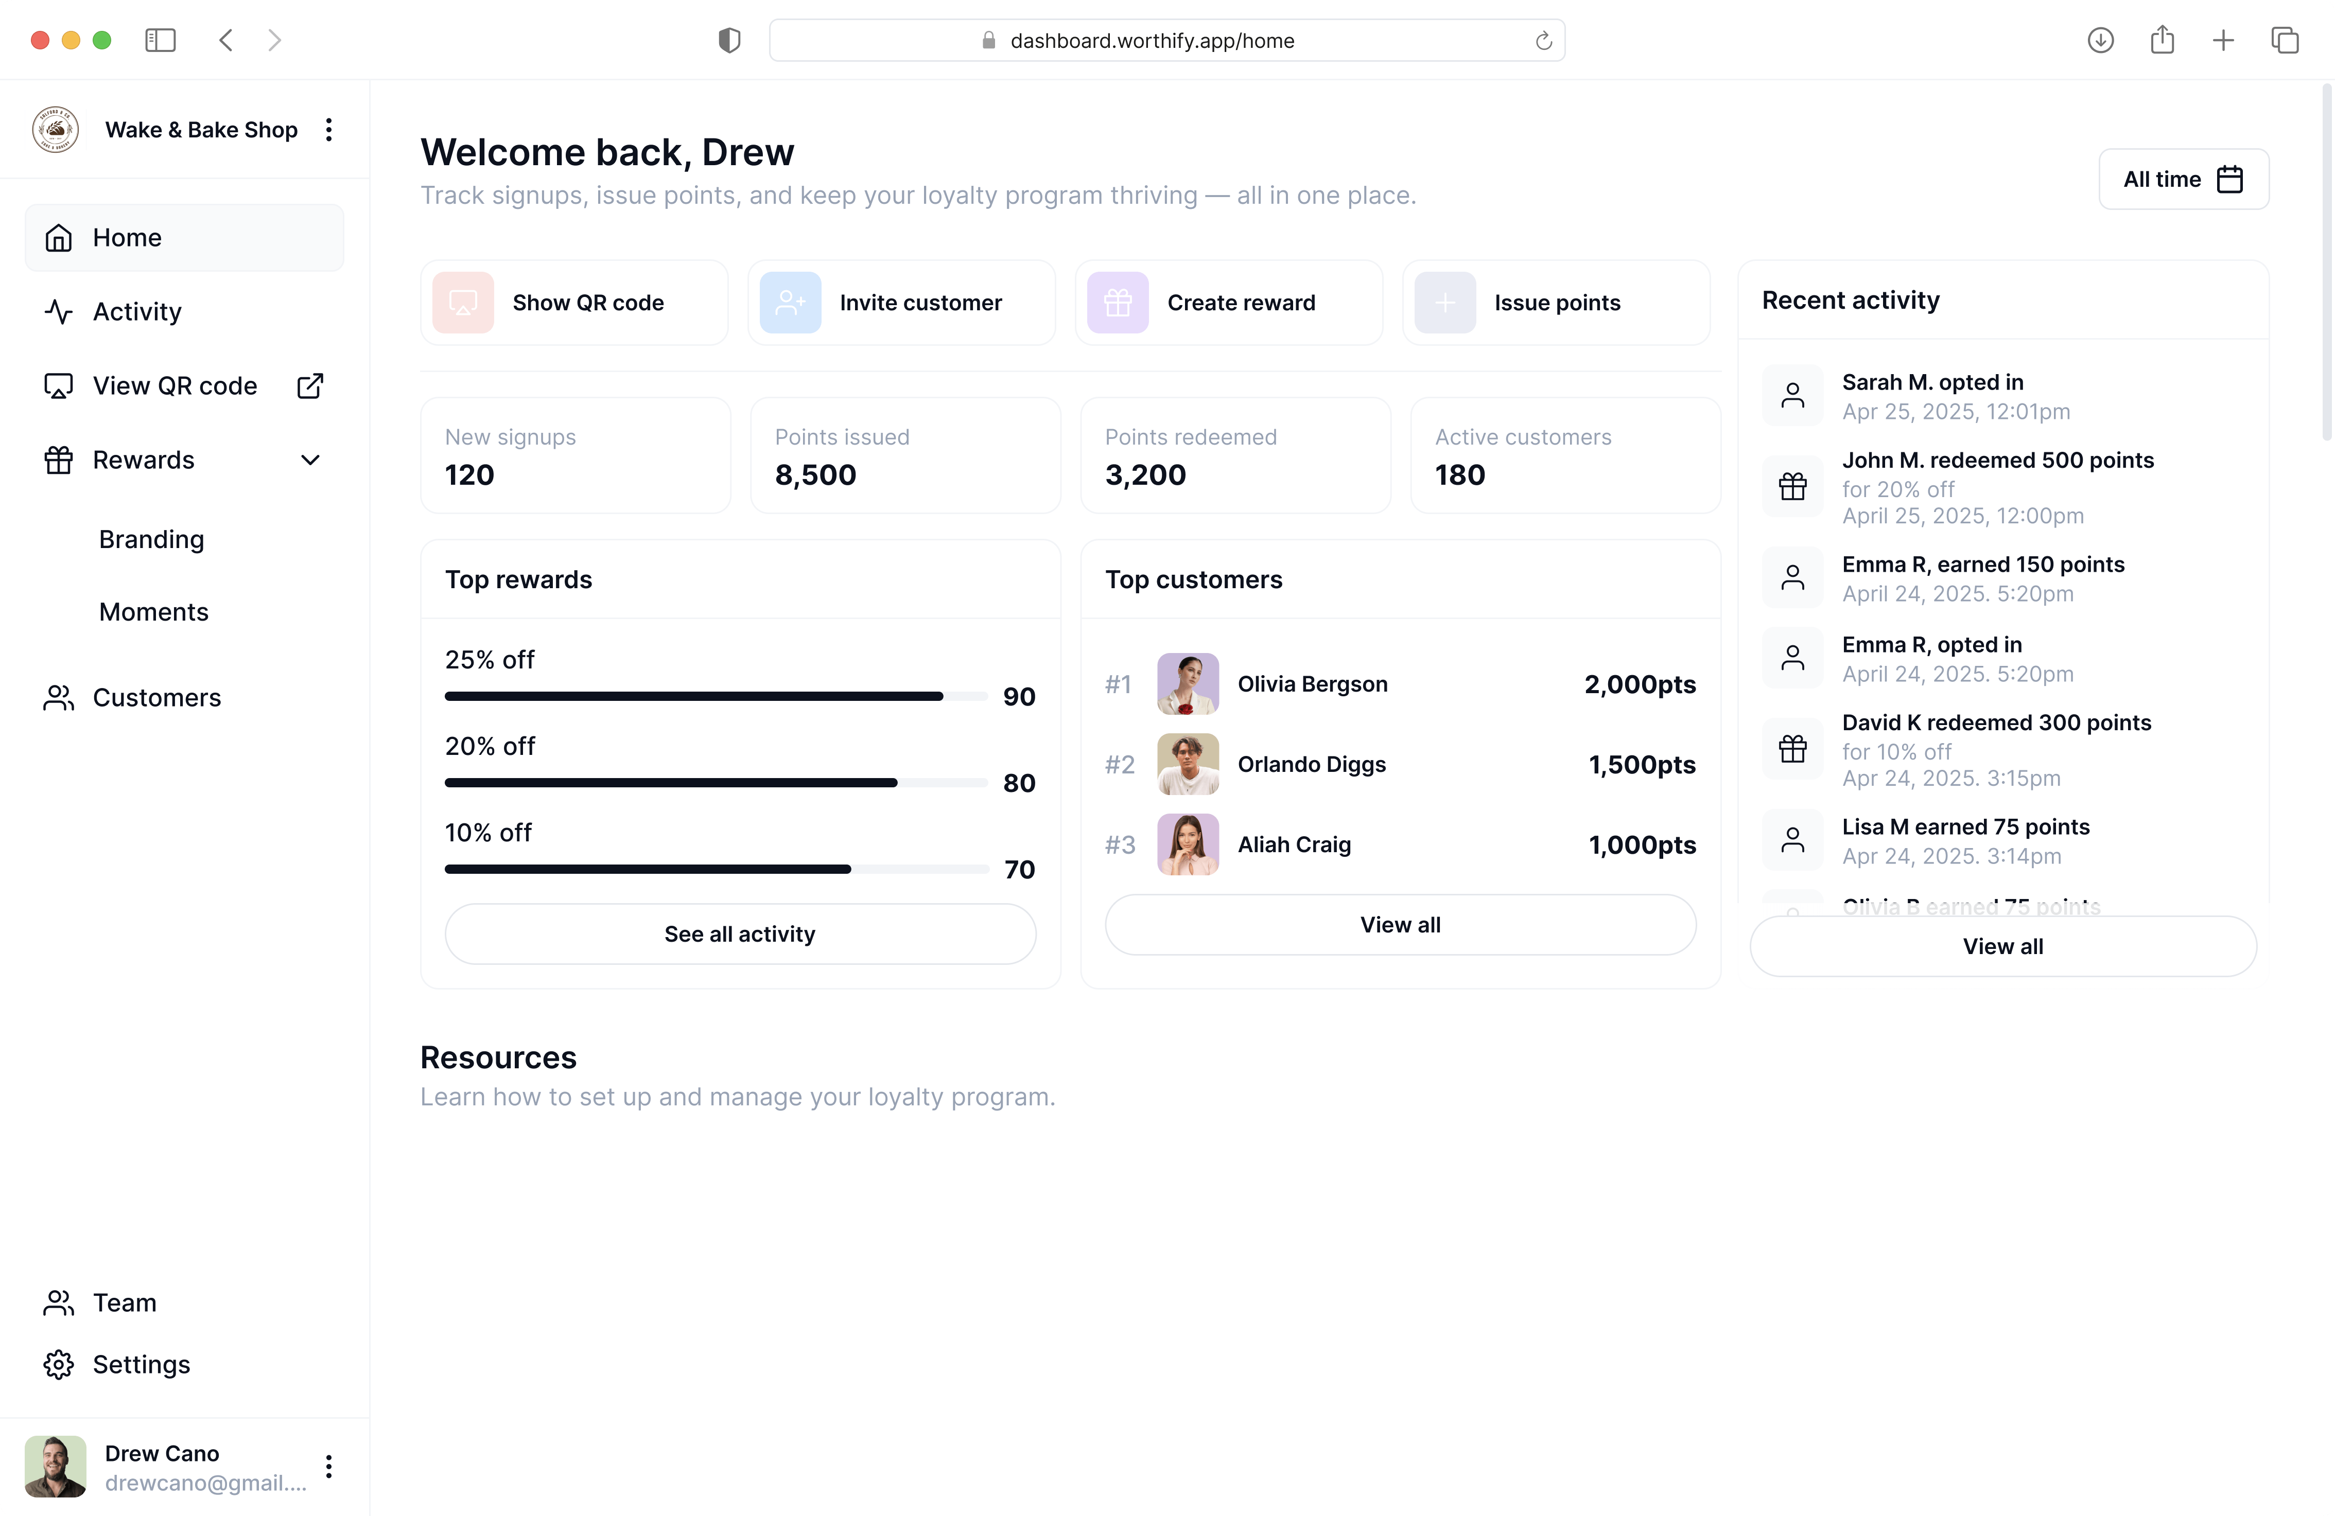
Task: Click the 25% off progress bar
Action: tap(716, 696)
